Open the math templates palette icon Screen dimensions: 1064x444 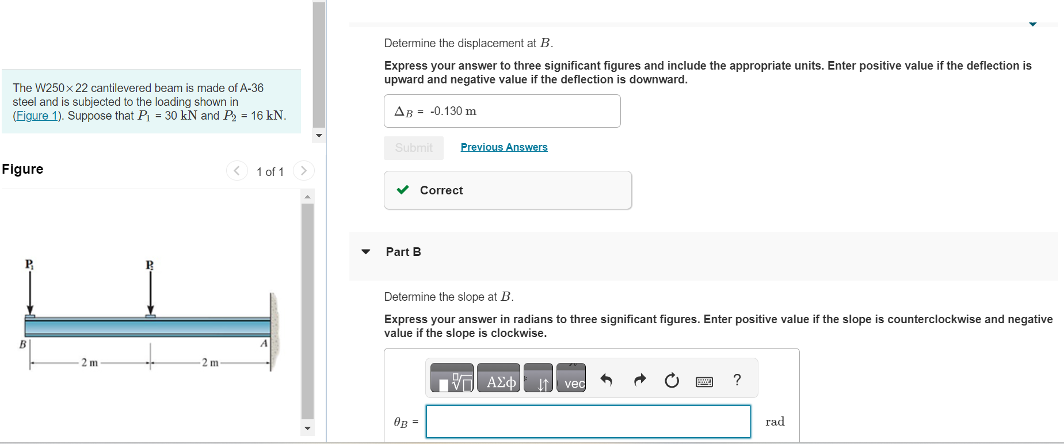click(x=452, y=378)
